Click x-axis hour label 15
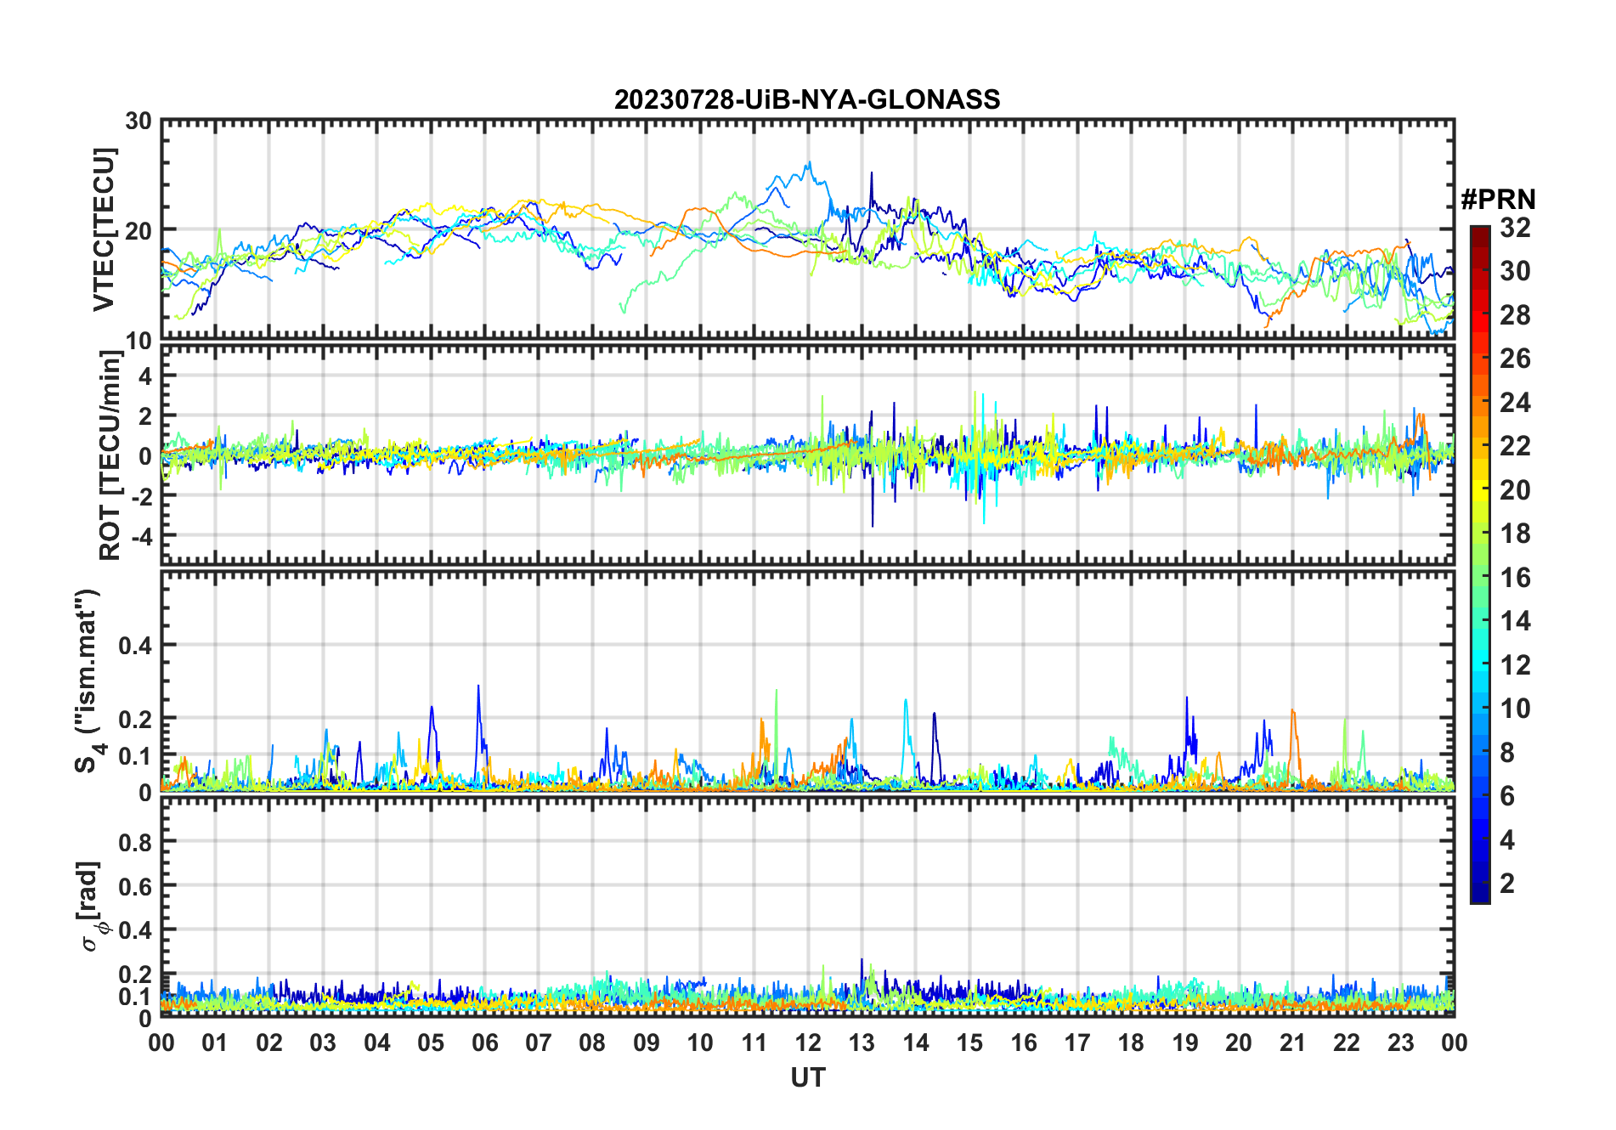This screenshot has width=1616, height=1130. pyautogui.click(x=969, y=1043)
